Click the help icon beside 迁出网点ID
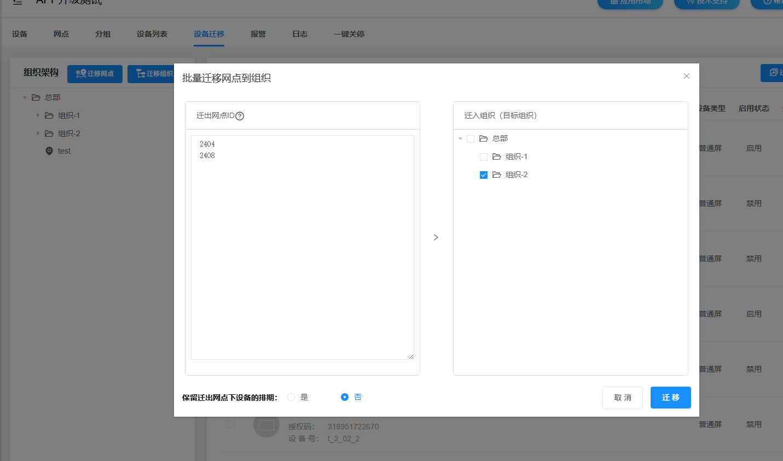The width and height of the screenshot is (783, 461). tap(240, 116)
